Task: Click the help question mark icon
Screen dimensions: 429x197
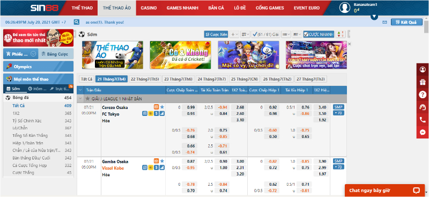Action: click(x=423, y=95)
